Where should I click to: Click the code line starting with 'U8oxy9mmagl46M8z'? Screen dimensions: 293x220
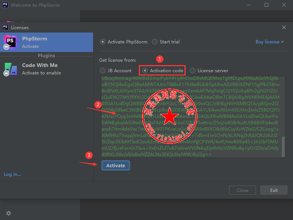[x=190, y=78]
